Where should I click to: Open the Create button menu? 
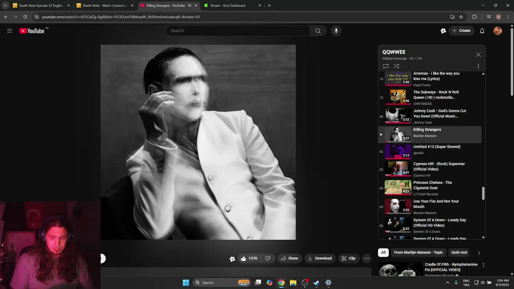[461, 31]
